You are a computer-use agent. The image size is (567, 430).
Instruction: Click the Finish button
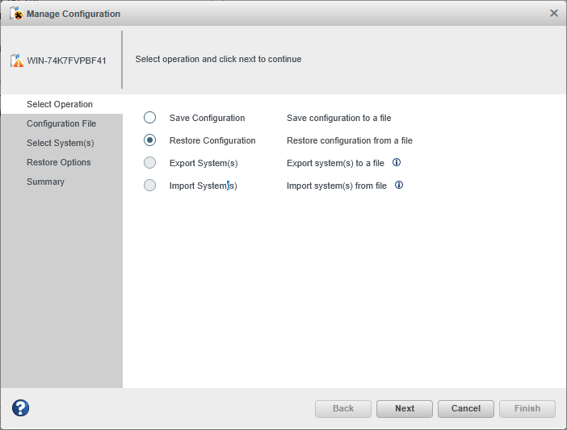(527, 408)
